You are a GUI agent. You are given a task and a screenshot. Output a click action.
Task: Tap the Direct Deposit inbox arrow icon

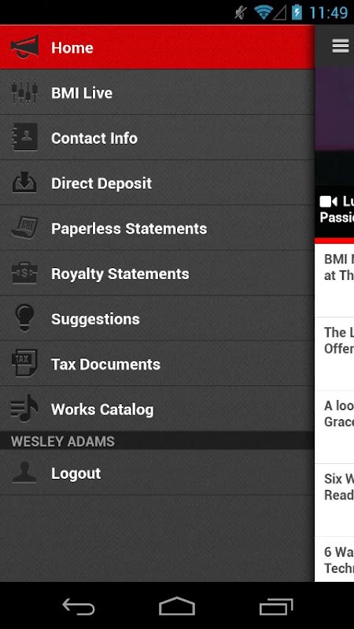click(x=25, y=182)
